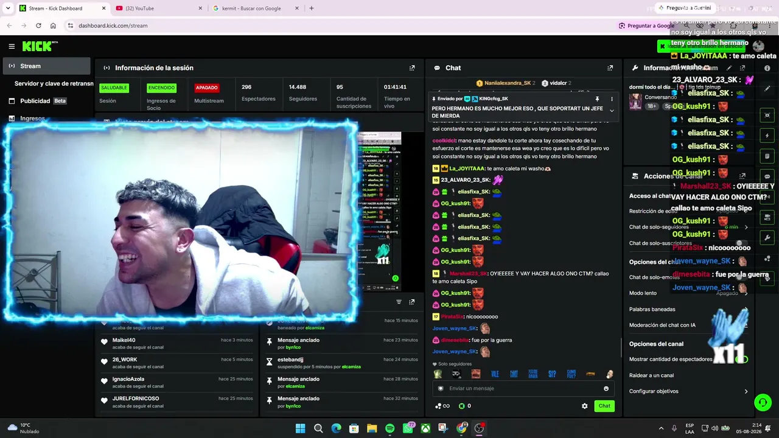
Task: Open Moderación del chat con IA
Action: pyautogui.click(x=688, y=325)
